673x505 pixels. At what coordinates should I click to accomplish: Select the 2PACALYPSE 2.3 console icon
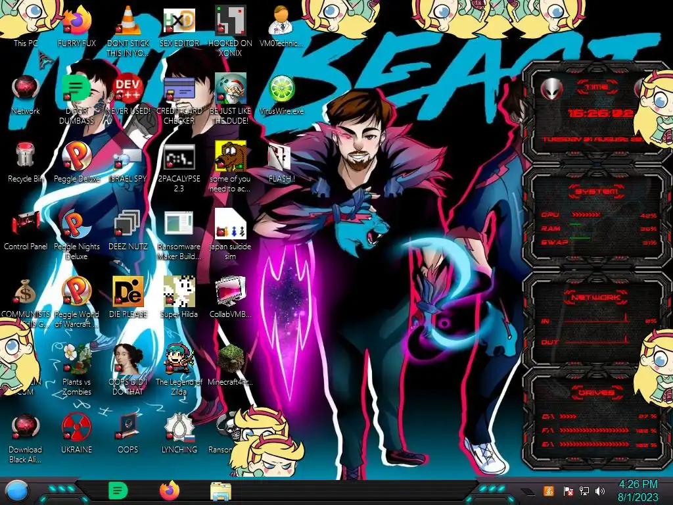click(x=179, y=168)
